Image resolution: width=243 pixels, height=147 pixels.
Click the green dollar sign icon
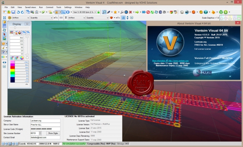coord(226,12)
